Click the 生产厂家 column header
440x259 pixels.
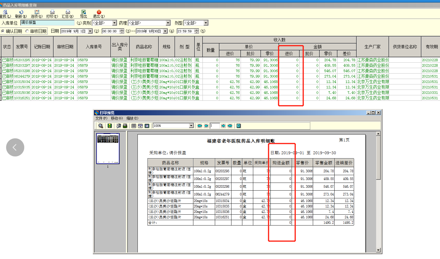372,47
